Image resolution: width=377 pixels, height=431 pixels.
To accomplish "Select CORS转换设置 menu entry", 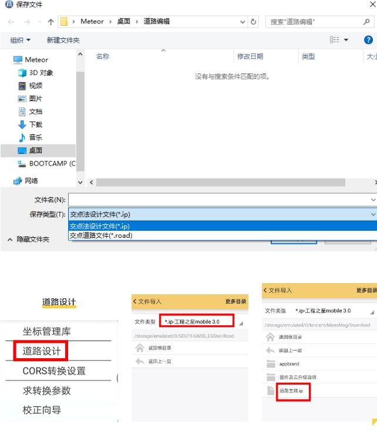I will 54,371.
